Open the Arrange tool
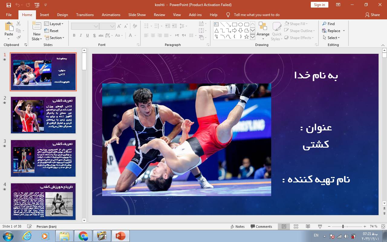 coord(263,30)
